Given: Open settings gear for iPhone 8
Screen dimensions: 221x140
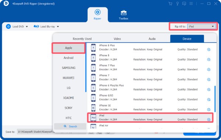Looking at the screenshot, I should click(x=209, y=59).
